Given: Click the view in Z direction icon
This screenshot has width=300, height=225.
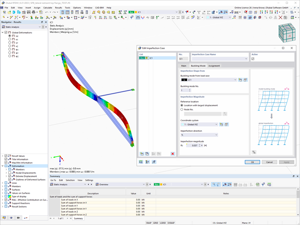Looking at the screenshot, I should coord(271,12).
